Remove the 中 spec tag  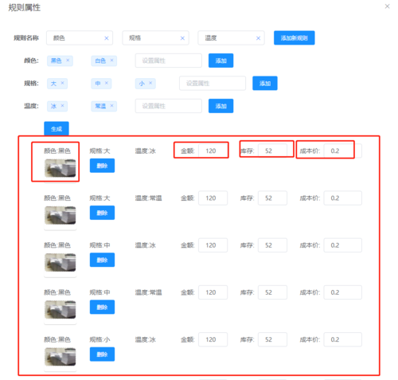pos(107,83)
